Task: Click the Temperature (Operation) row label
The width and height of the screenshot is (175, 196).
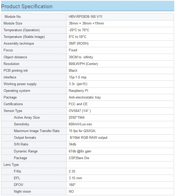Action: [21, 30]
